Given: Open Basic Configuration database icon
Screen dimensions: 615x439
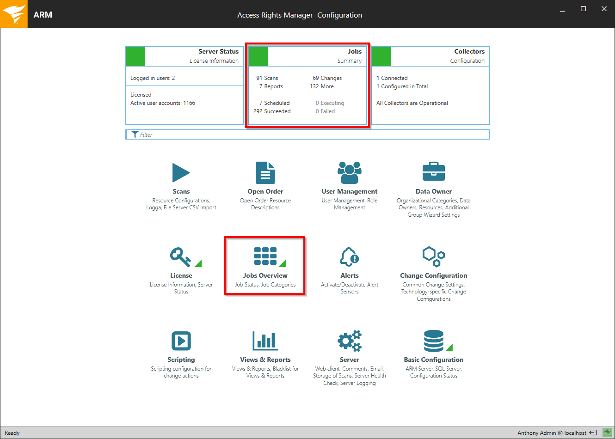Looking at the screenshot, I should 433,341.
